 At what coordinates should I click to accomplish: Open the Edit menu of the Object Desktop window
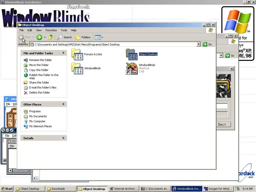tap(30, 30)
